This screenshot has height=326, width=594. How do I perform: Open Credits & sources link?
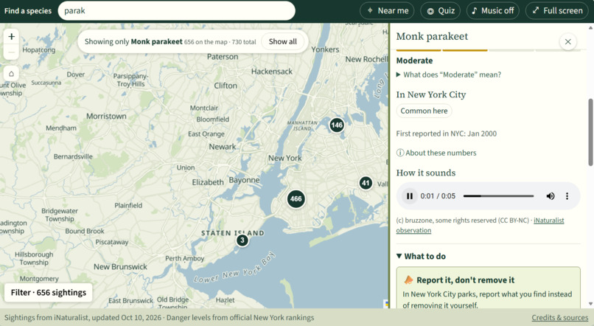(560, 318)
